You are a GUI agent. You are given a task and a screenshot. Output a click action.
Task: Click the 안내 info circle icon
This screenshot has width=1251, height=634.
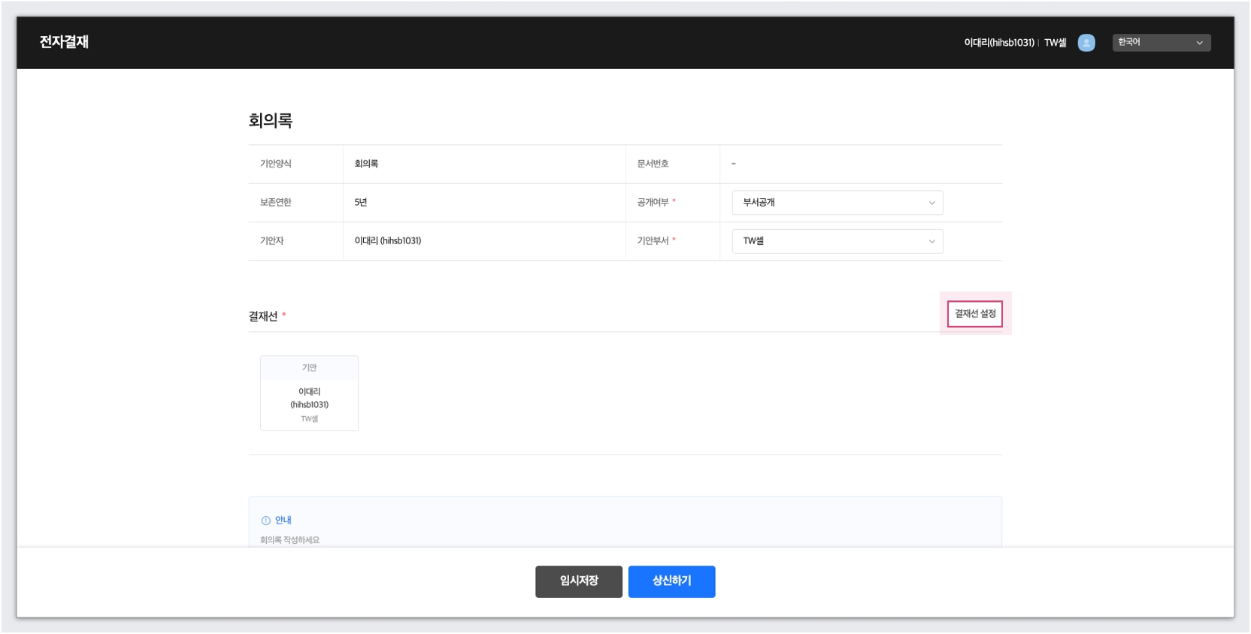click(x=265, y=521)
